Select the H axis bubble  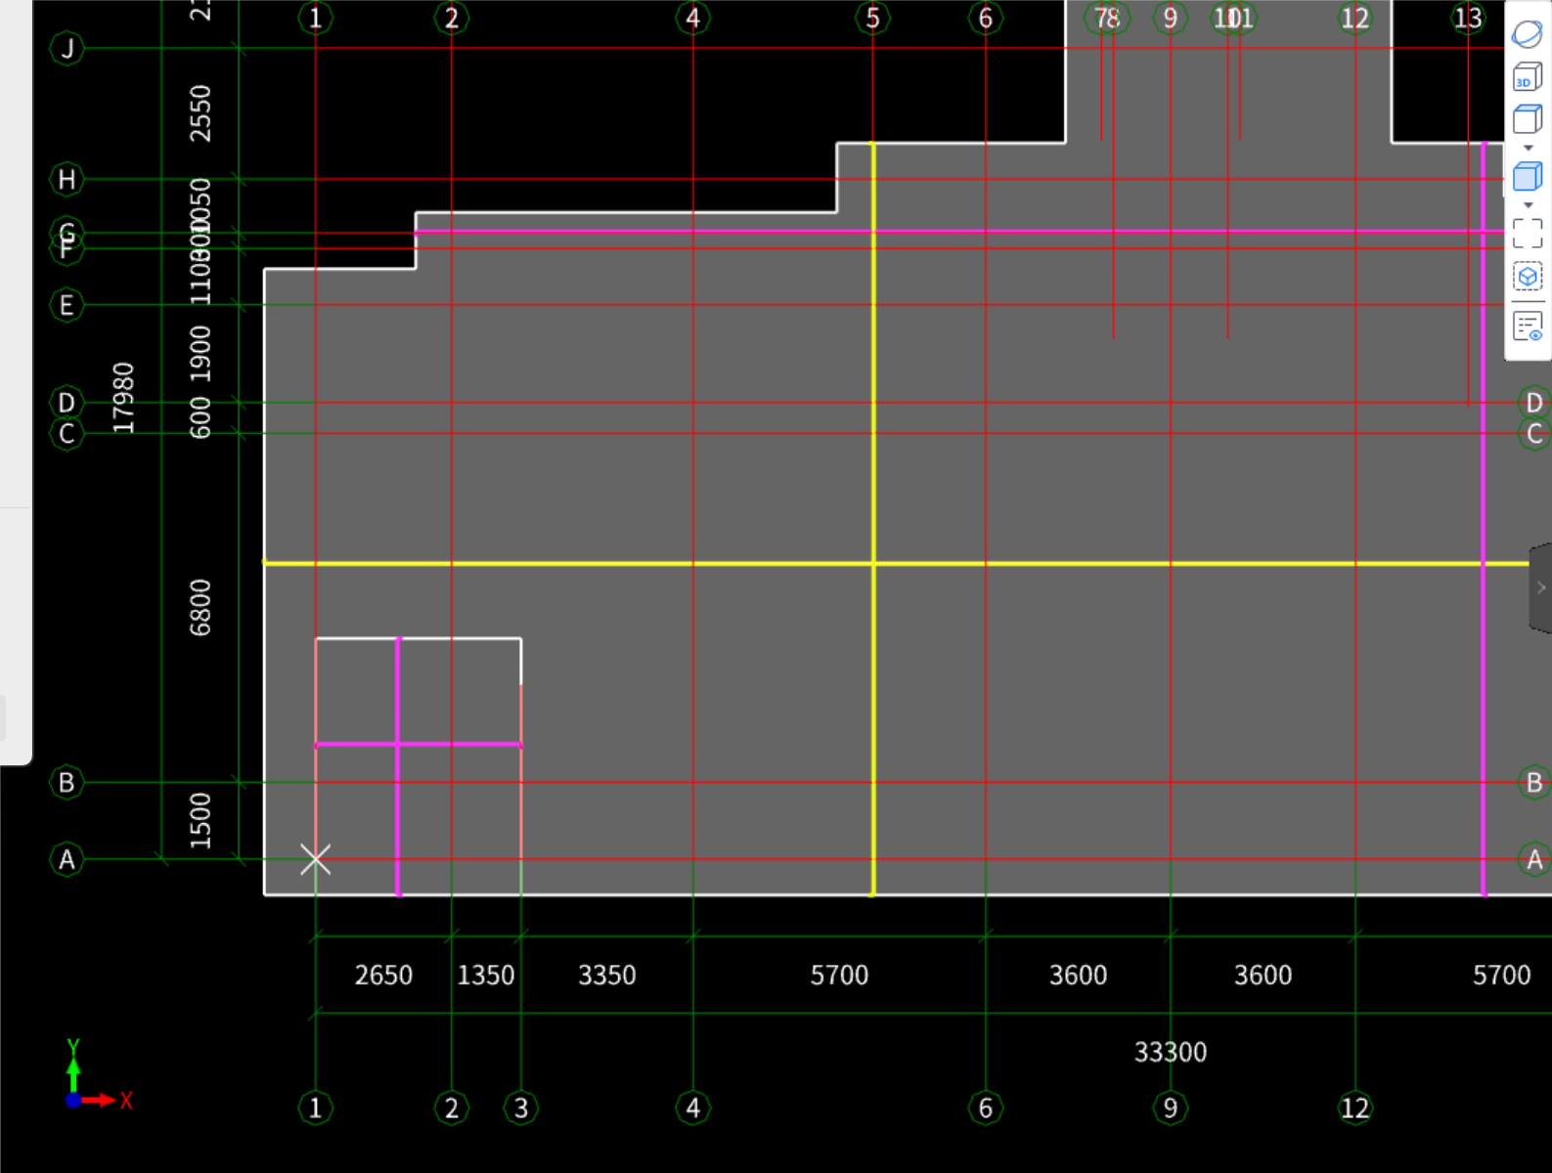[x=67, y=179]
